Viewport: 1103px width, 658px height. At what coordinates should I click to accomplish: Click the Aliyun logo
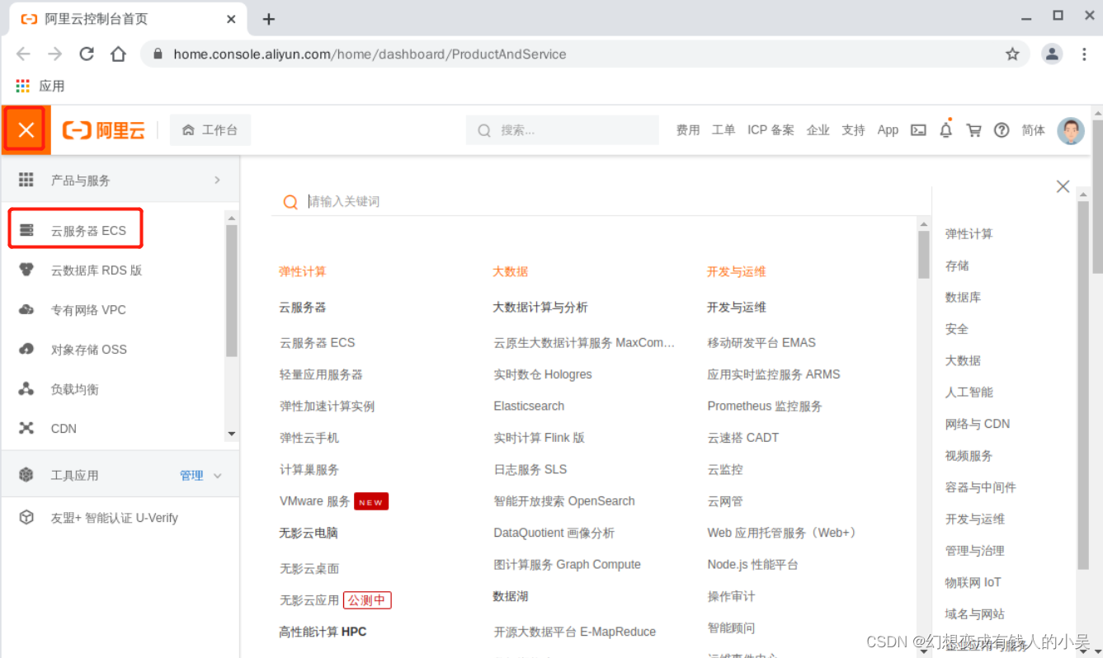click(x=104, y=130)
